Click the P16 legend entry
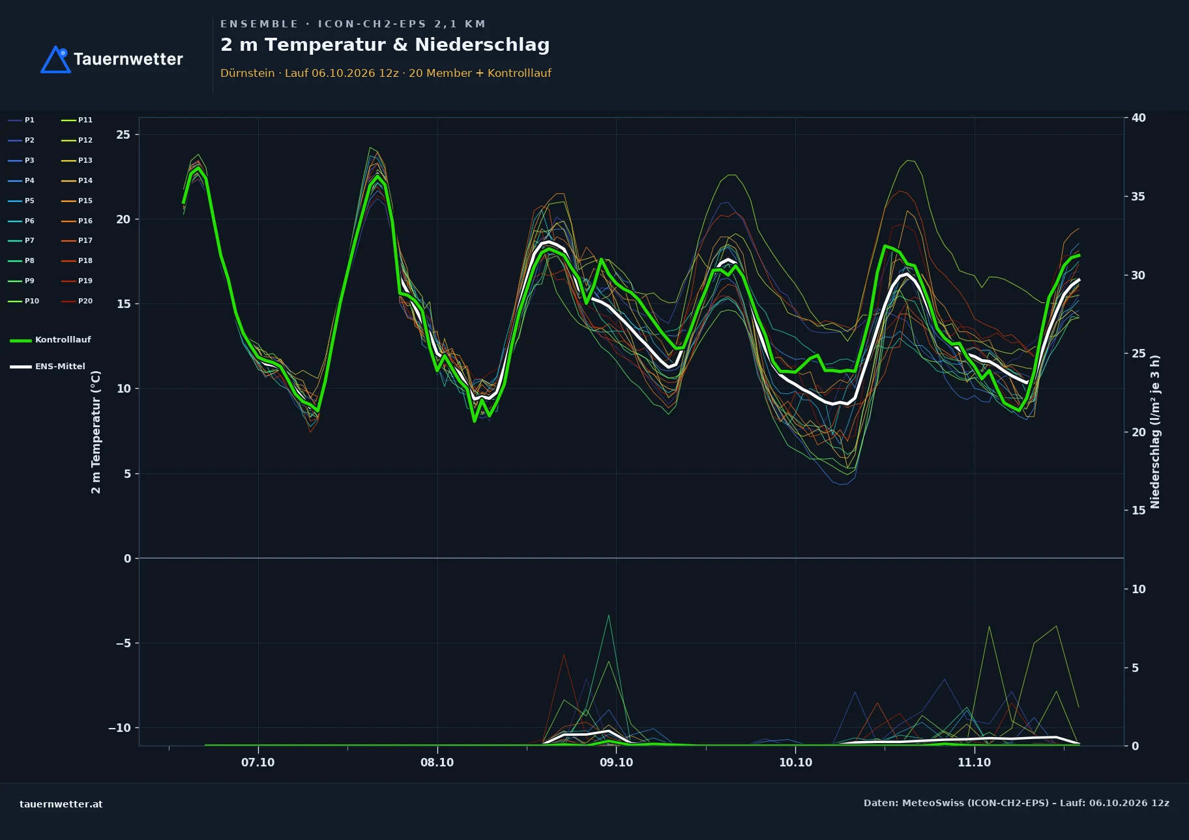Viewport: 1189px width, 840px height. point(77,221)
